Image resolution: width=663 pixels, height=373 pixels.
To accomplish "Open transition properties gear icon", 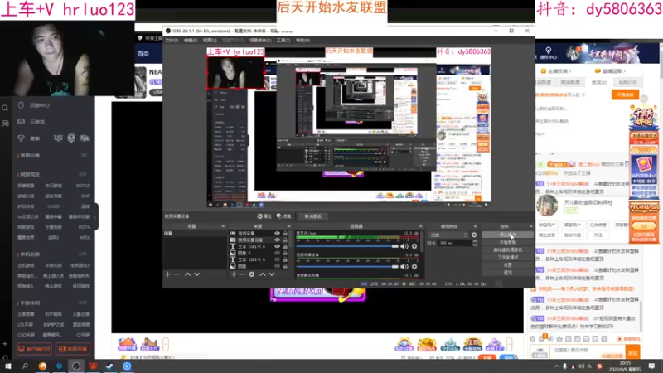I will pos(474,235).
